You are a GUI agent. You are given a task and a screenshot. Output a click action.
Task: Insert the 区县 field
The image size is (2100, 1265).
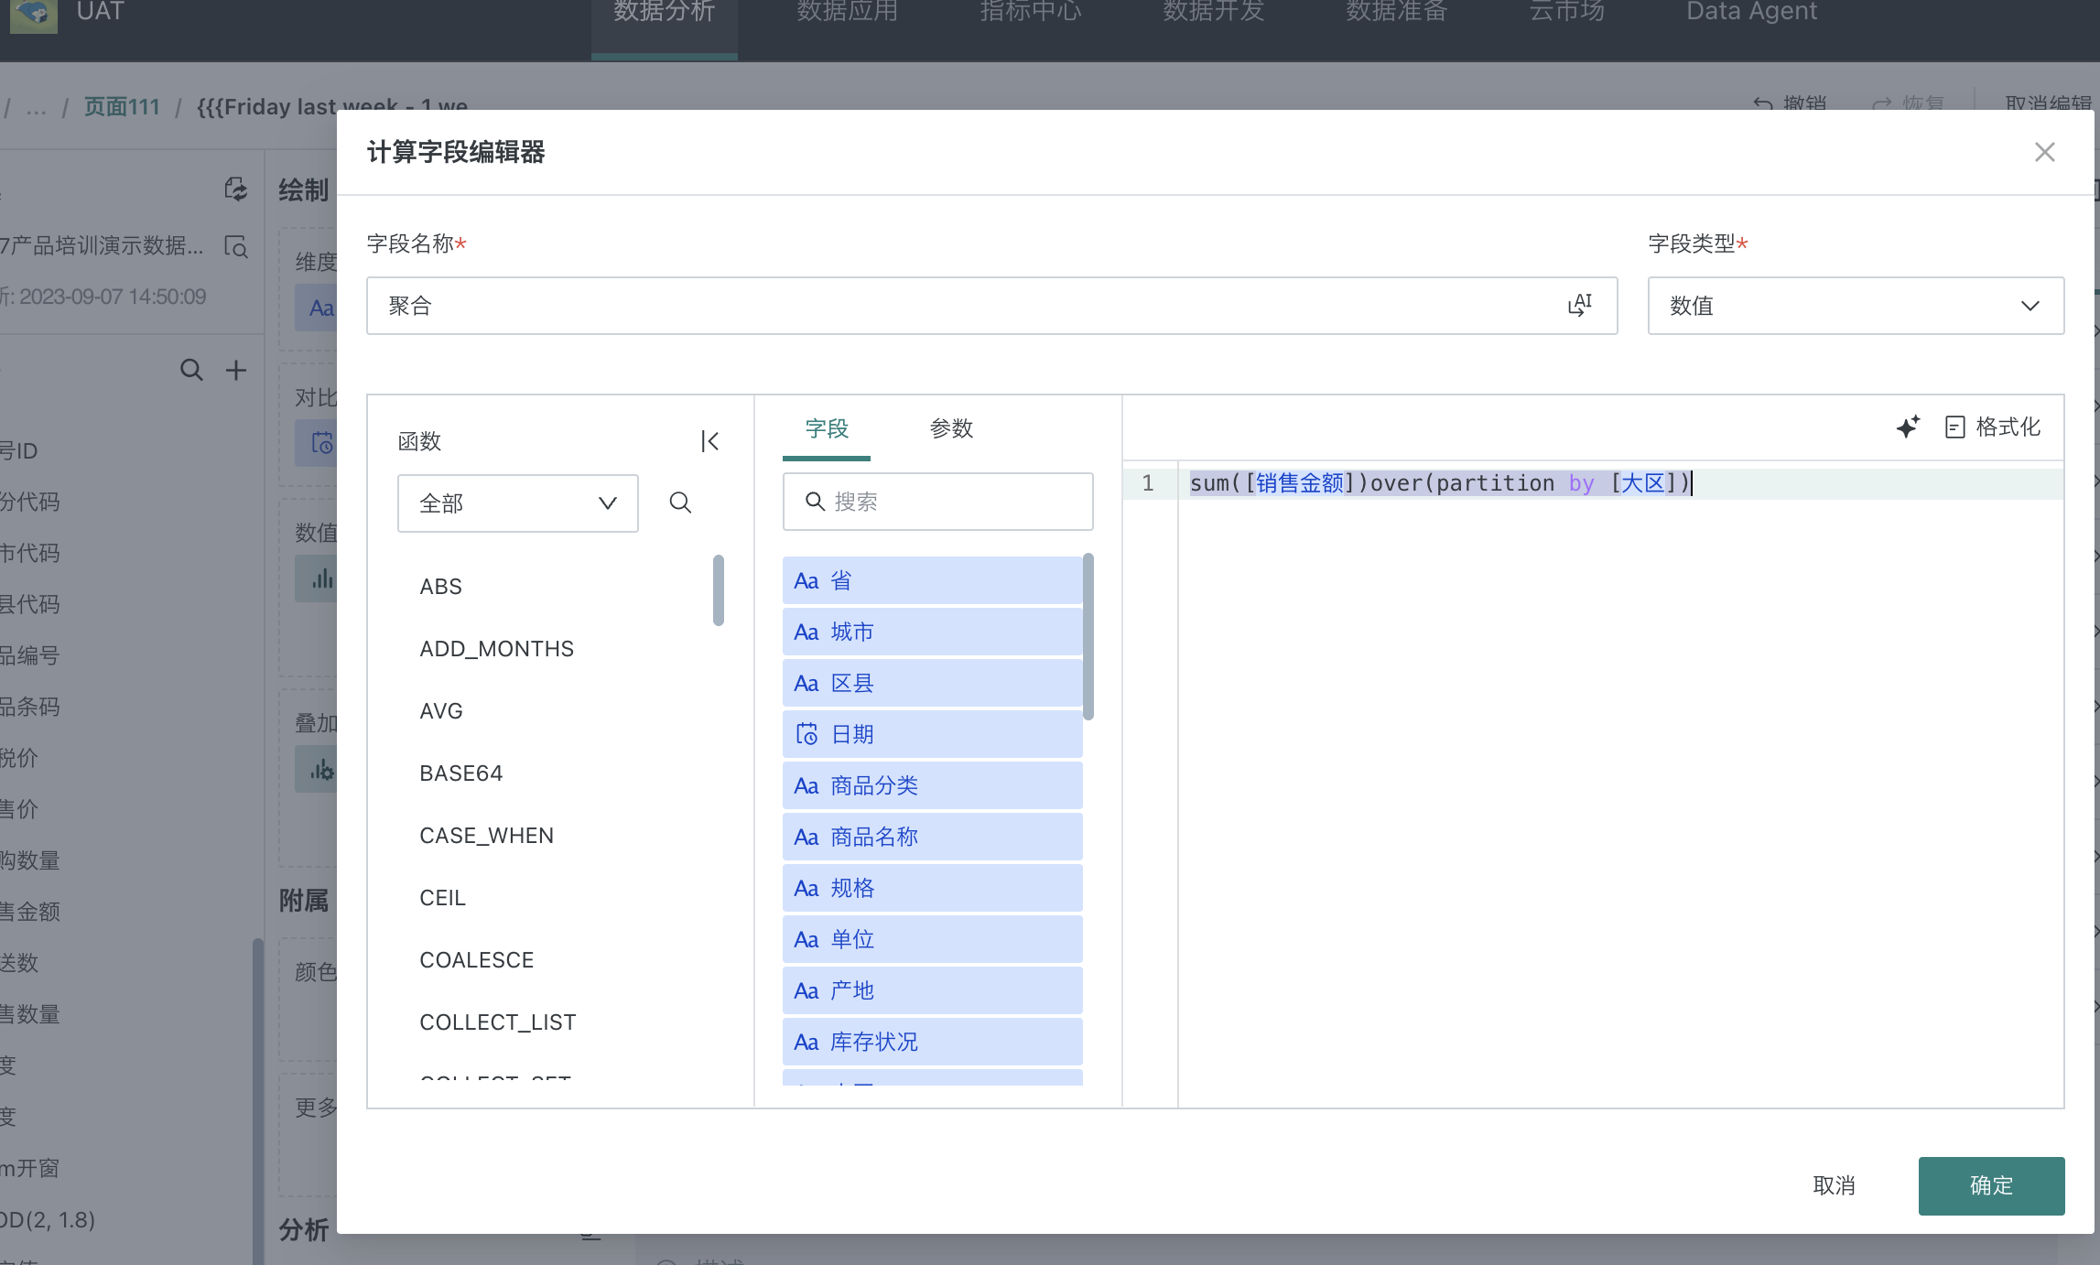point(932,683)
